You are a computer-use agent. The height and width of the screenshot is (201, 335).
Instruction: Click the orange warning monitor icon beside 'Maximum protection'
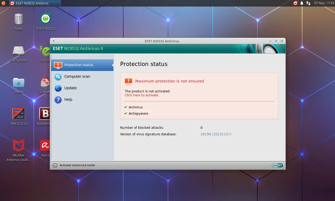[x=129, y=81]
